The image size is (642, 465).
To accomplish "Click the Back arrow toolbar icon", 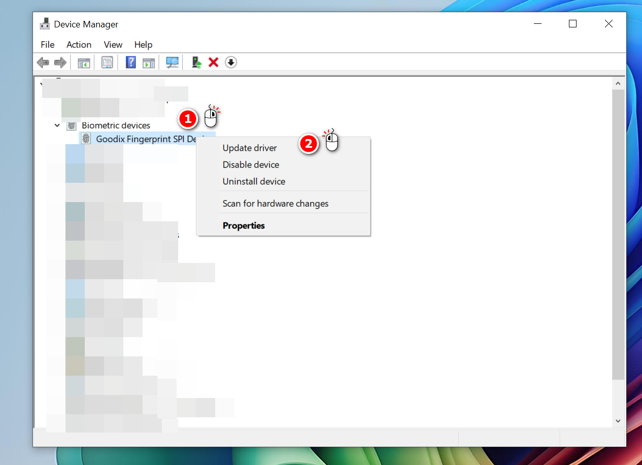I will pos(43,62).
